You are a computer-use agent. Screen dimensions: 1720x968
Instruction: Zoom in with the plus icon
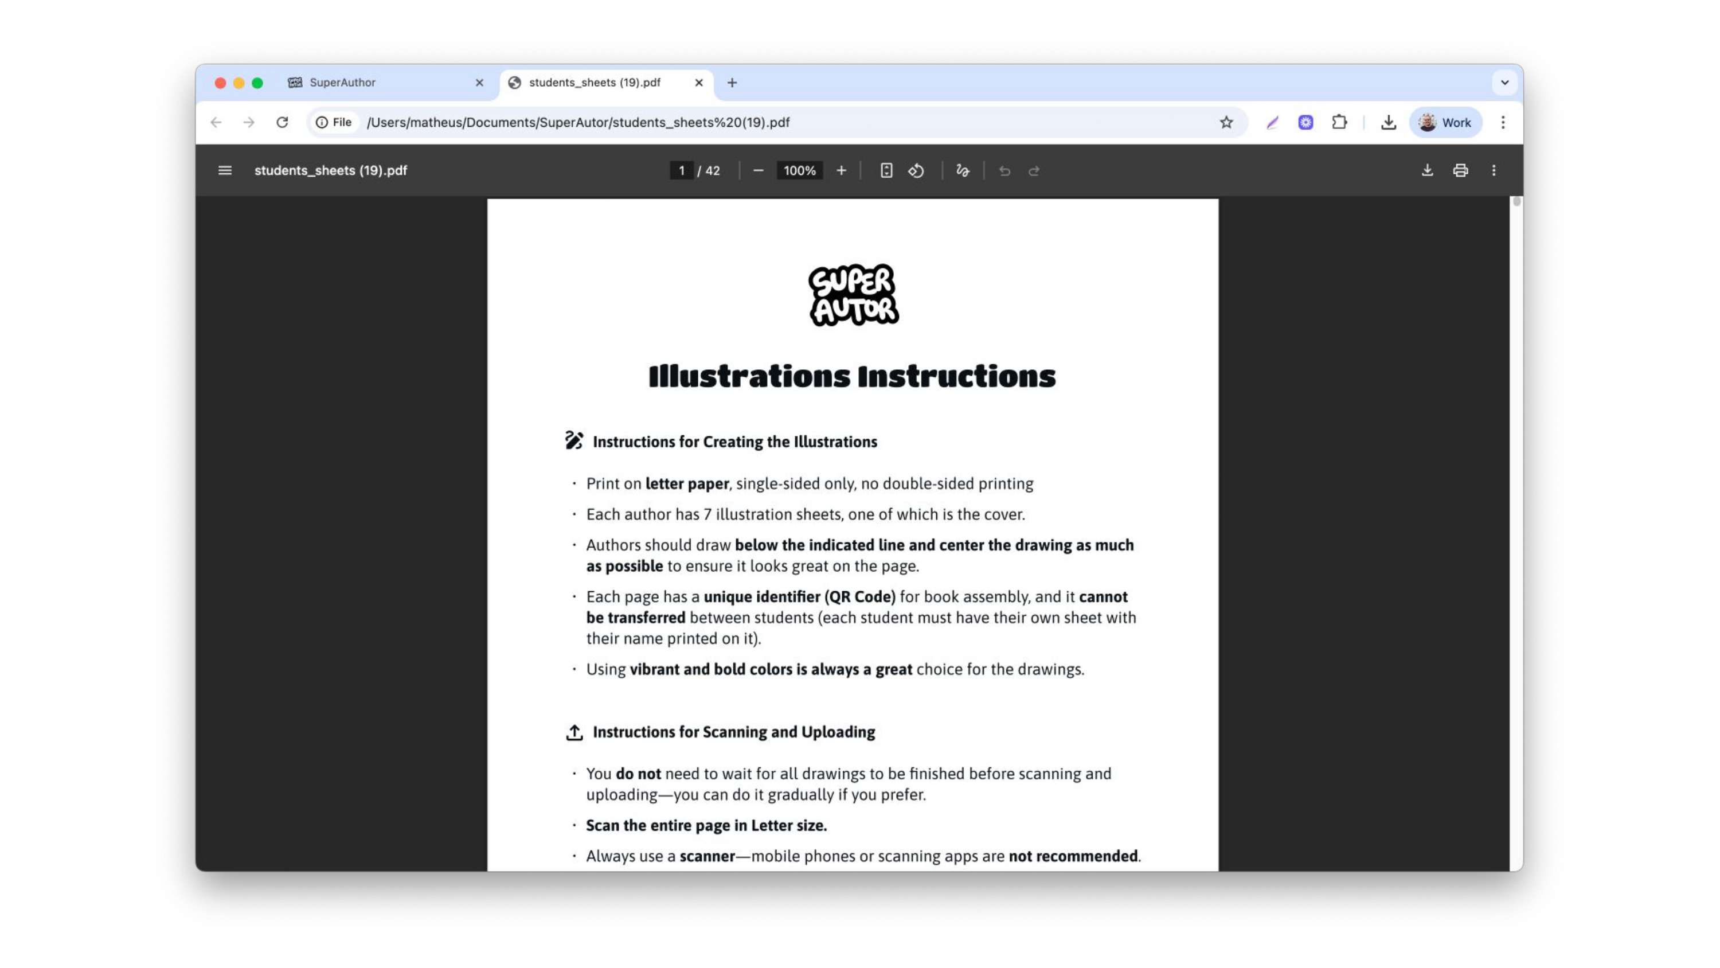tap(841, 170)
